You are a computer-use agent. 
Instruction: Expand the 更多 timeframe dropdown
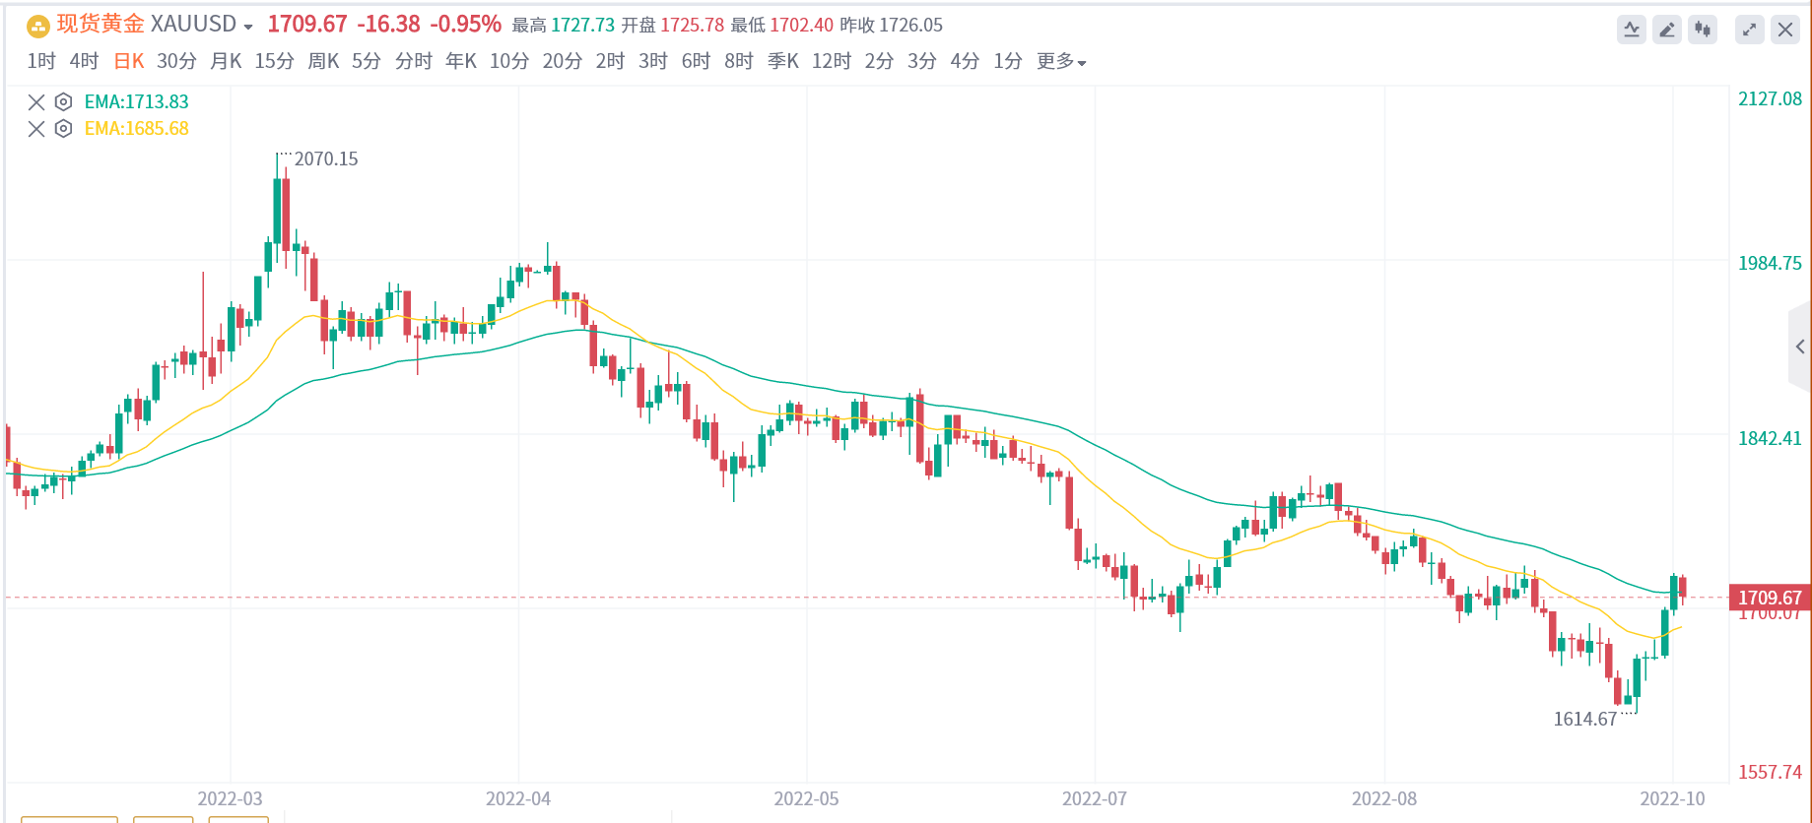[1061, 62]
